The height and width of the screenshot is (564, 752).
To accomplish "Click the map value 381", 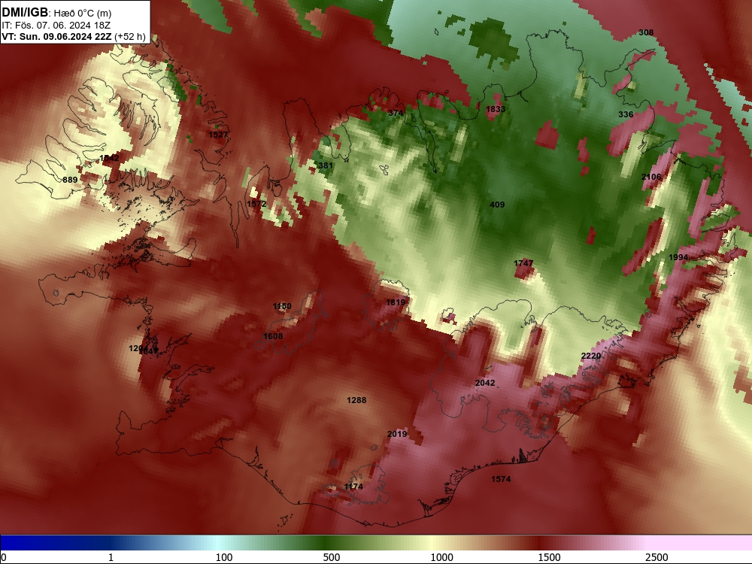I will pyautogui.click(x=326, y=165).
